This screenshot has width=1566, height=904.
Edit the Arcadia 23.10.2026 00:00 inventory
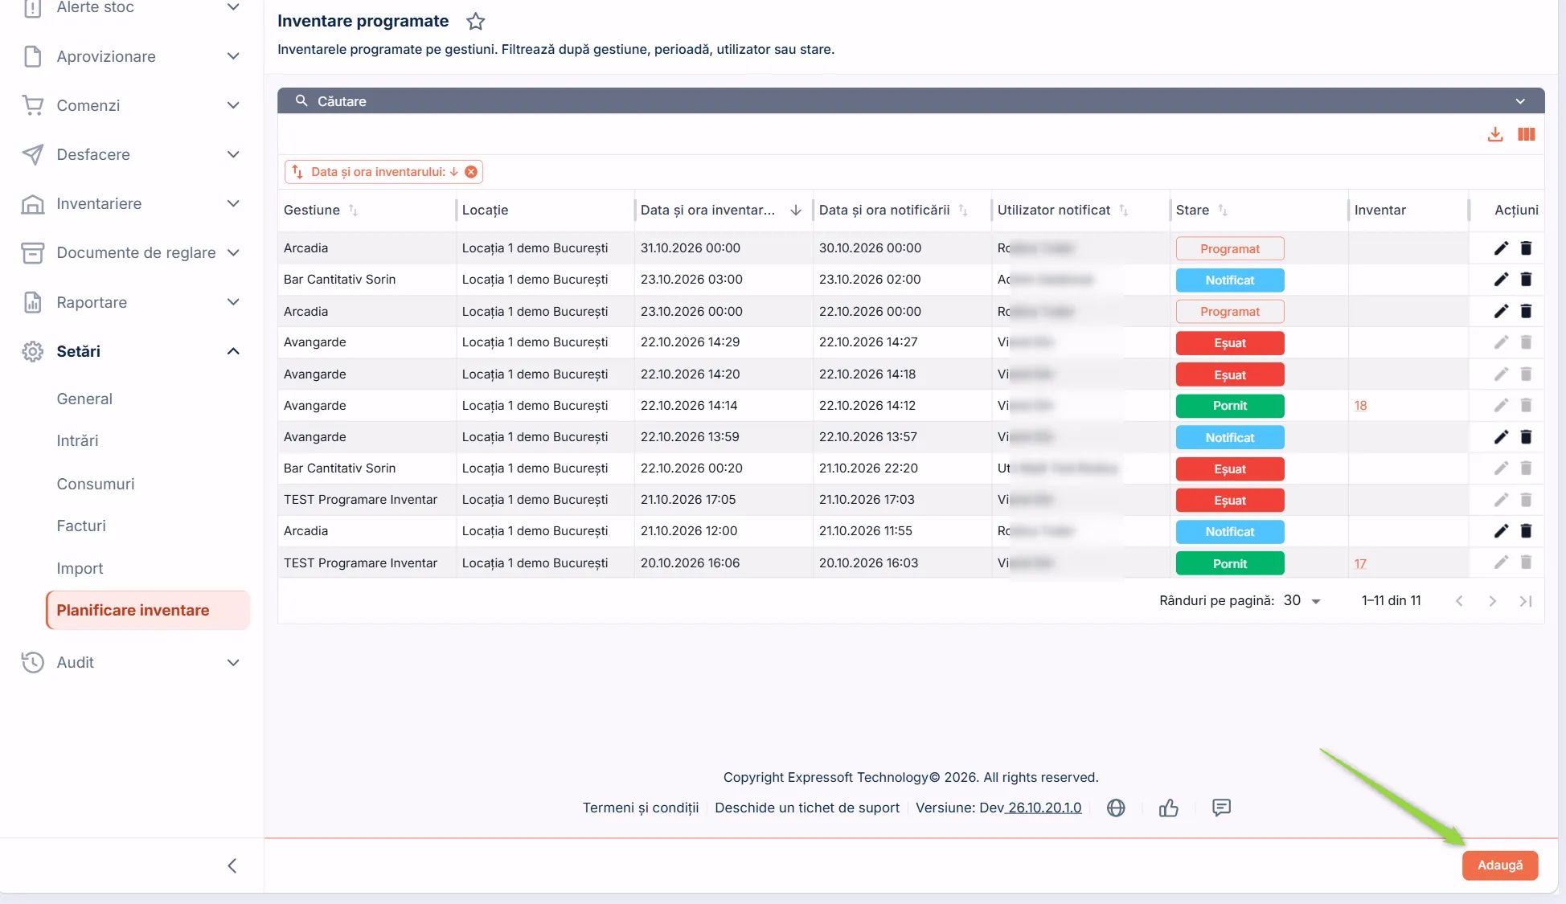coord(1501,311)
